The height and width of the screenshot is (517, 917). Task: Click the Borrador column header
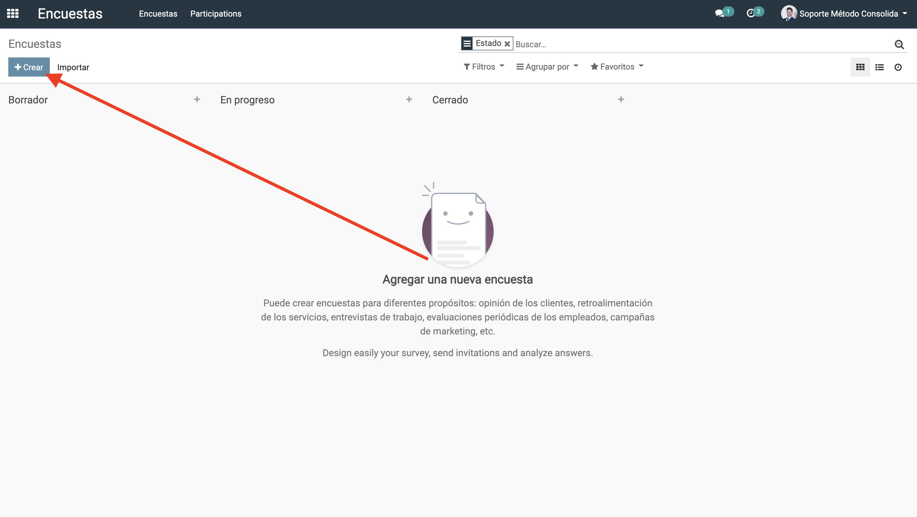[x=28, y=100]
